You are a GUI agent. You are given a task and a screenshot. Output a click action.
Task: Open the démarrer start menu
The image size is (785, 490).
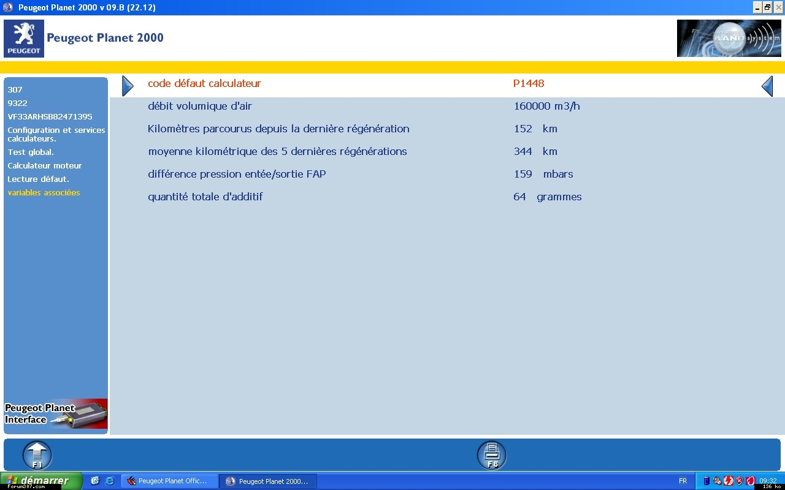(x=41, y=481)
